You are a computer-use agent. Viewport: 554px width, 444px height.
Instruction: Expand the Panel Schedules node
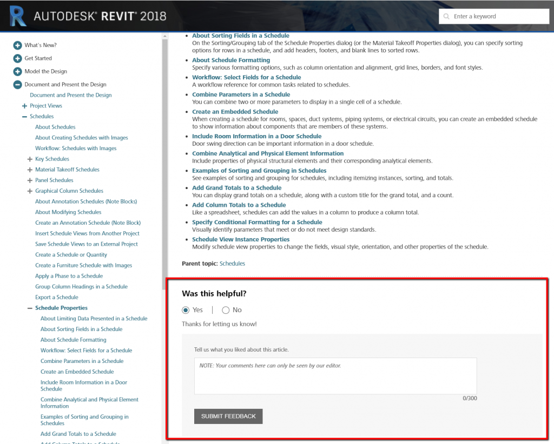30,180
